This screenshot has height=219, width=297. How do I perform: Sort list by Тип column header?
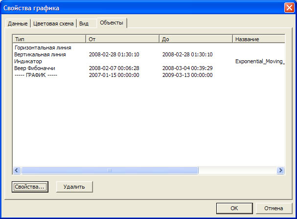pyautogui.click(x=49, y=38)
